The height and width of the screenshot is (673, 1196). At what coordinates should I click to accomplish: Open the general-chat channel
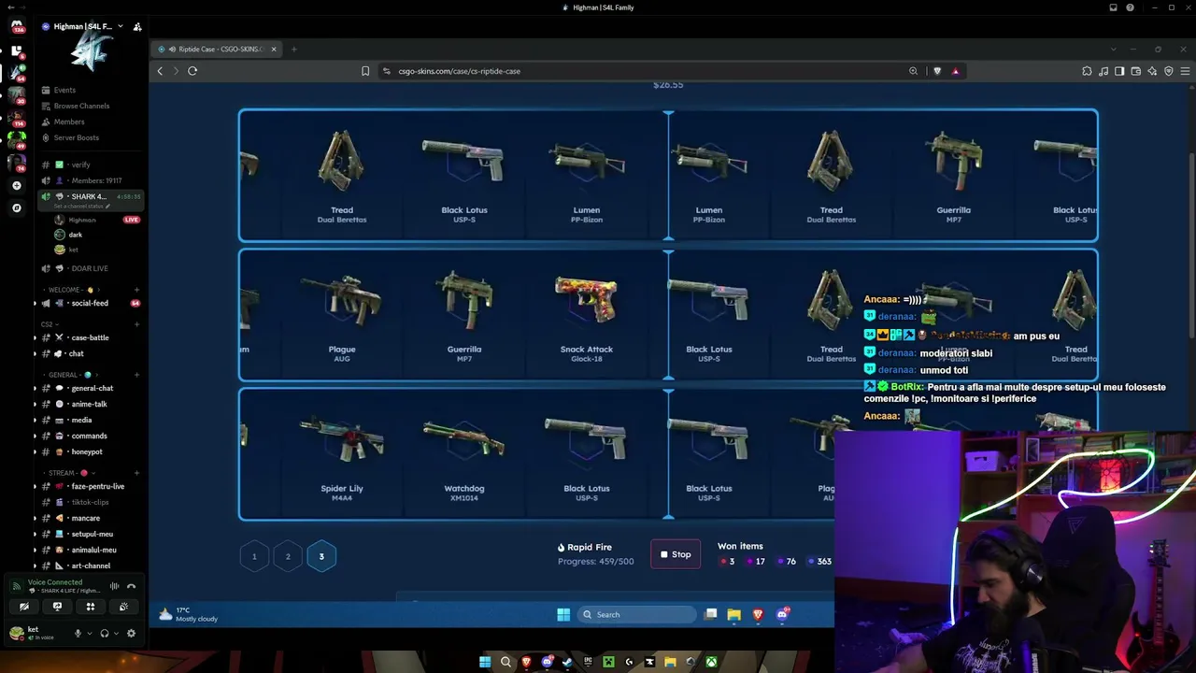92,388
